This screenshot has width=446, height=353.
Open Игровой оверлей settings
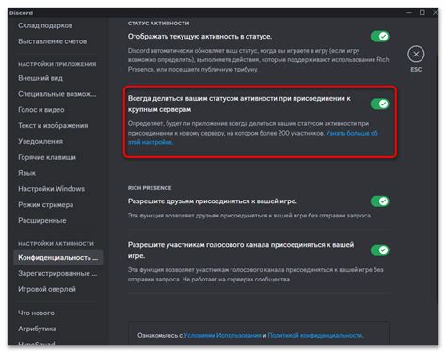47,289
